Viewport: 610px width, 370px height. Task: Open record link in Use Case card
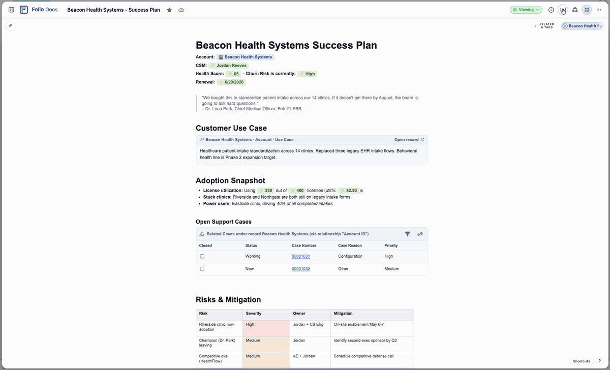[x=409, y=140]
